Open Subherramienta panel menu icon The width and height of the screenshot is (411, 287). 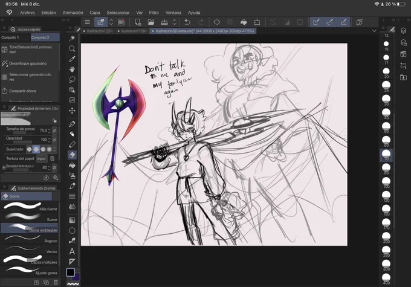(4, 187)
